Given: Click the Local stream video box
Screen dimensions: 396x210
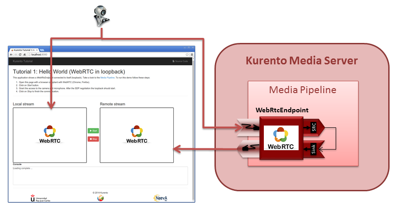Looking at the screenshot, I should click(x=50, y=135).
